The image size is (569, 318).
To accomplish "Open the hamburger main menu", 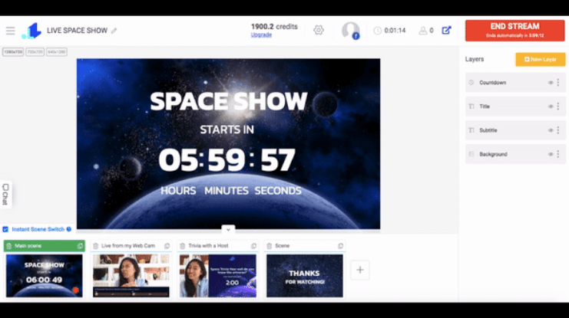I will (x=10, y=31).
